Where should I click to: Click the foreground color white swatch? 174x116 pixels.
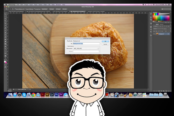point(5,62)
